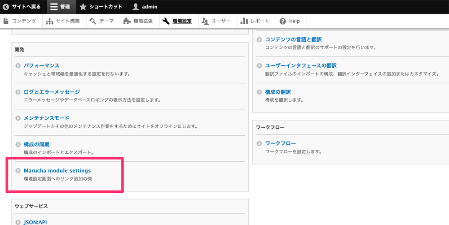Click the paintbrush icon beside テーマ

(x=93, y=21)
